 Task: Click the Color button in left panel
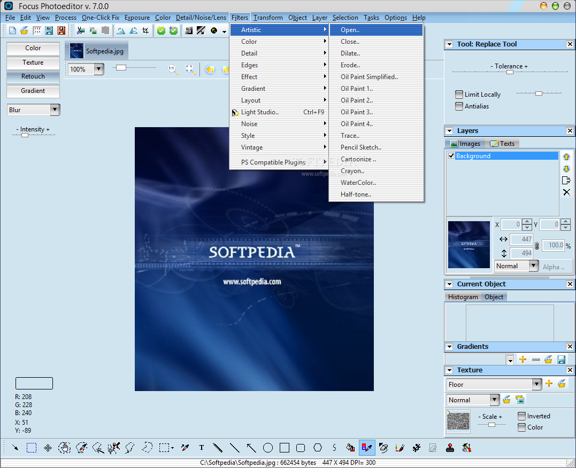33,48
